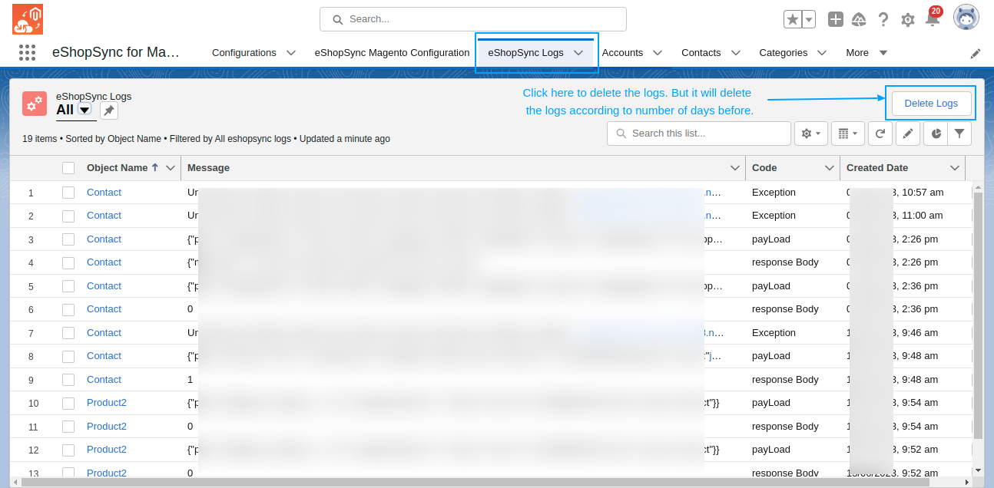The width and height of the screenshot is (994, 488).
Task: Expand the eShopSync Logs tab menu
Action: tap(578, 53)
